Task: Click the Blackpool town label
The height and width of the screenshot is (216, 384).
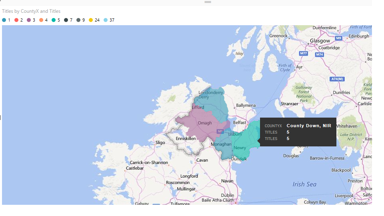Action: click(x=341, y=170)
